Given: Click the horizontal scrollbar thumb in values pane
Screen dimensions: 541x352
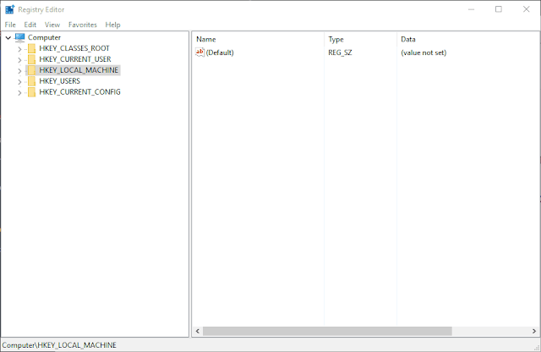Looking at the screenshot, I should [x=327, y=331].
